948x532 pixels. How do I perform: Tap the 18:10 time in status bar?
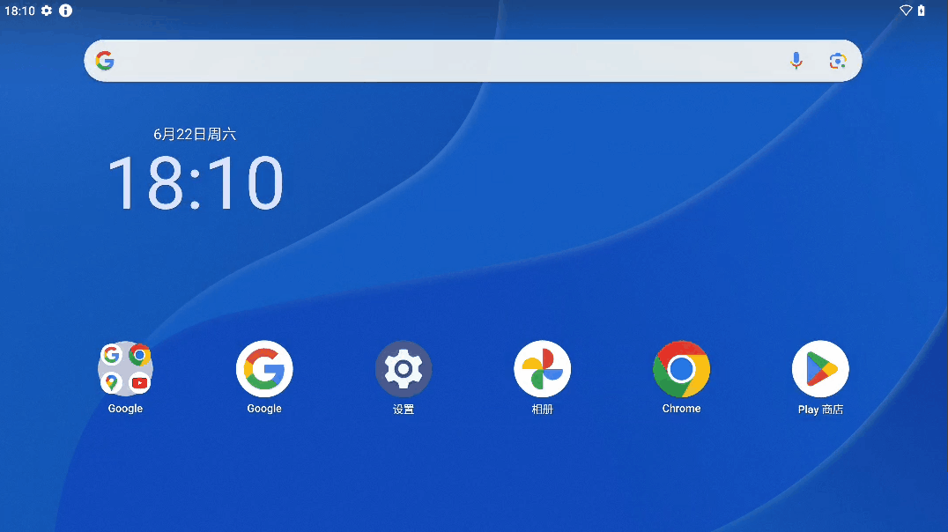20,11
